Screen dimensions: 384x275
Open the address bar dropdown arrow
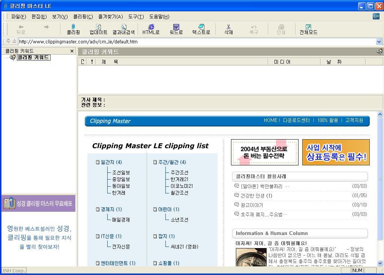click(x=379, y=42)
